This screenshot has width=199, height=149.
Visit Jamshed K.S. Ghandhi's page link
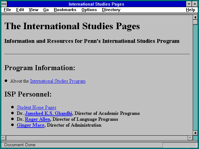click(x=49, y=113)
